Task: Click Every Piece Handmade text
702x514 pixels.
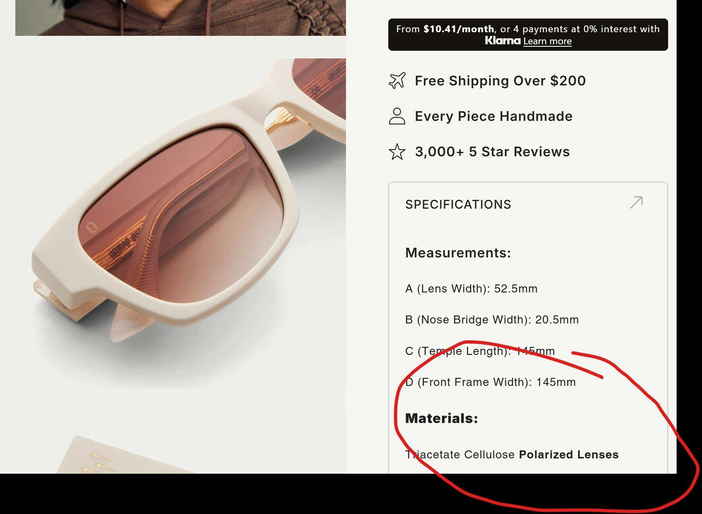Action: (x=494, y=116)
